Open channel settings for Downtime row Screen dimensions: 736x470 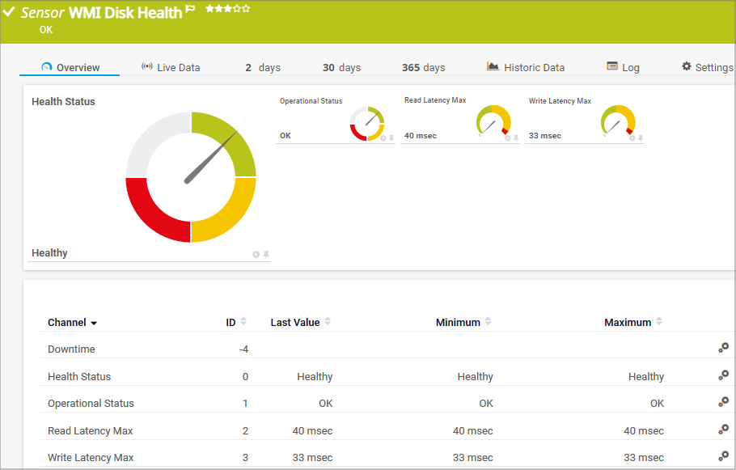coord(723,348)
